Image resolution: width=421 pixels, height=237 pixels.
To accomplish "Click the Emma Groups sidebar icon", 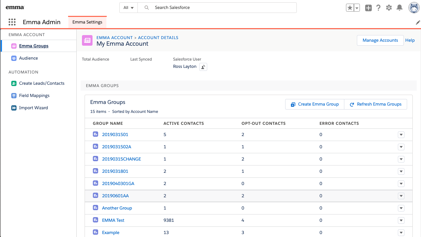I will (x=14, y=46).
